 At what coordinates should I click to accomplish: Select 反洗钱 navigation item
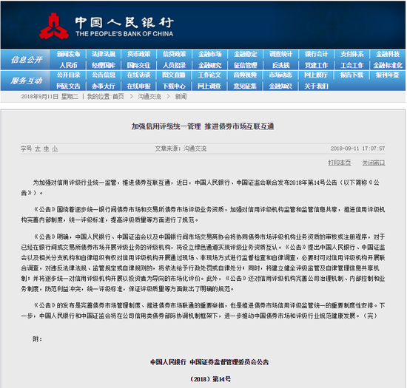(281, 65)
